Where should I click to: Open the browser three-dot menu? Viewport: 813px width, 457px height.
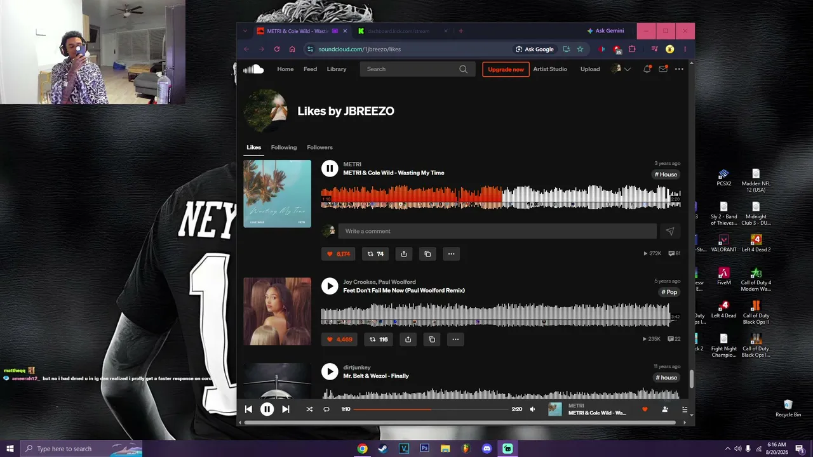coord(685,49)
